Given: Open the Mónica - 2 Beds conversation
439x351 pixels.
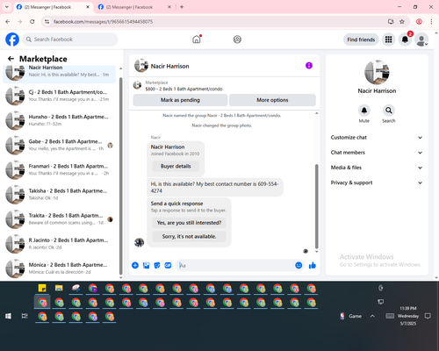Looking at the screenshot, I should pyautogui.click(x=59, y=269).
